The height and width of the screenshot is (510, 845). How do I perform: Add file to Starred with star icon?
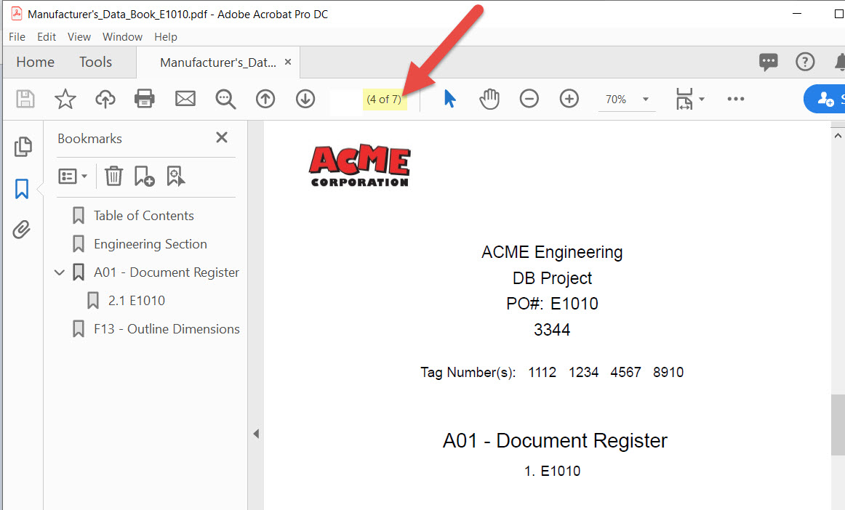[x=65, y=99]
